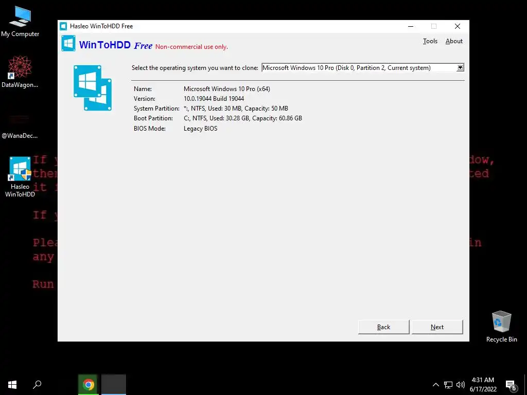Click the title bar Hasleo app icon

pyautogui.click(x=63, y=26)
